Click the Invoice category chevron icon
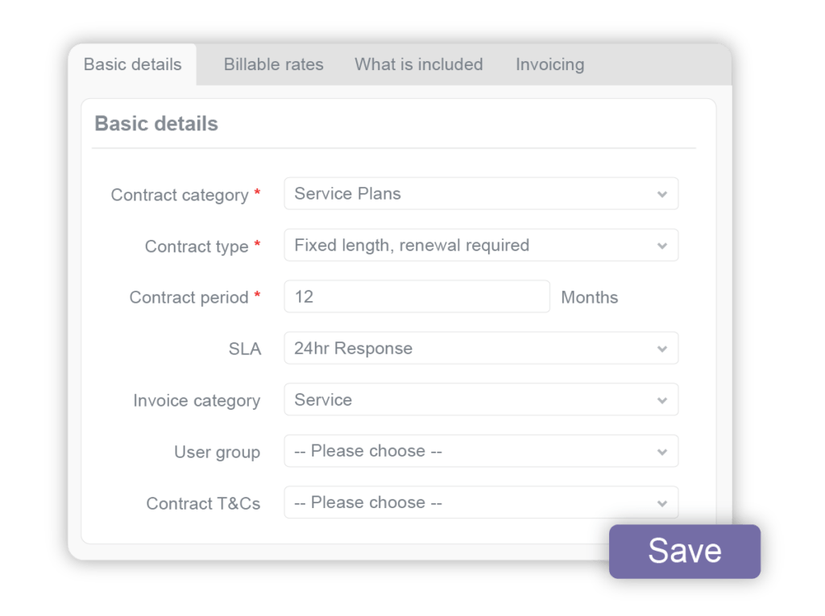The width and height of the screenshot is (825, 616). pos(662,399)
